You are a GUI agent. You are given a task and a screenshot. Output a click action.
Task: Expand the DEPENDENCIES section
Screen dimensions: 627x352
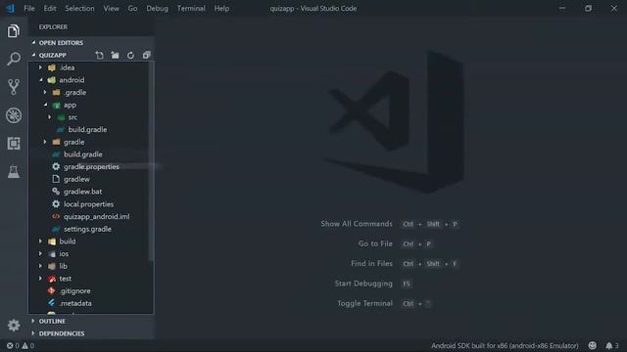(x=91, y=333)
